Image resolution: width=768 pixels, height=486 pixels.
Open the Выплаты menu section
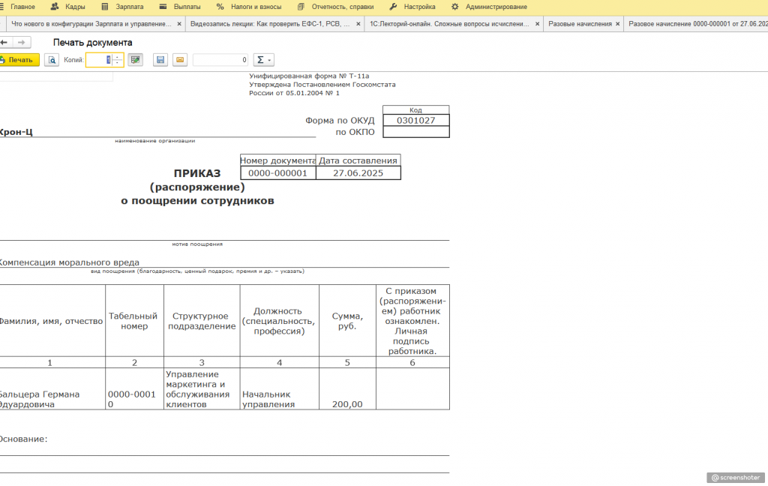(187, 7)
